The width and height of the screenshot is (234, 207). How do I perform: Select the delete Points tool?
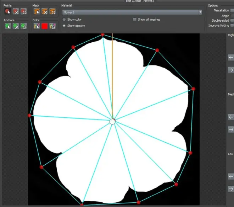point(16,11)
